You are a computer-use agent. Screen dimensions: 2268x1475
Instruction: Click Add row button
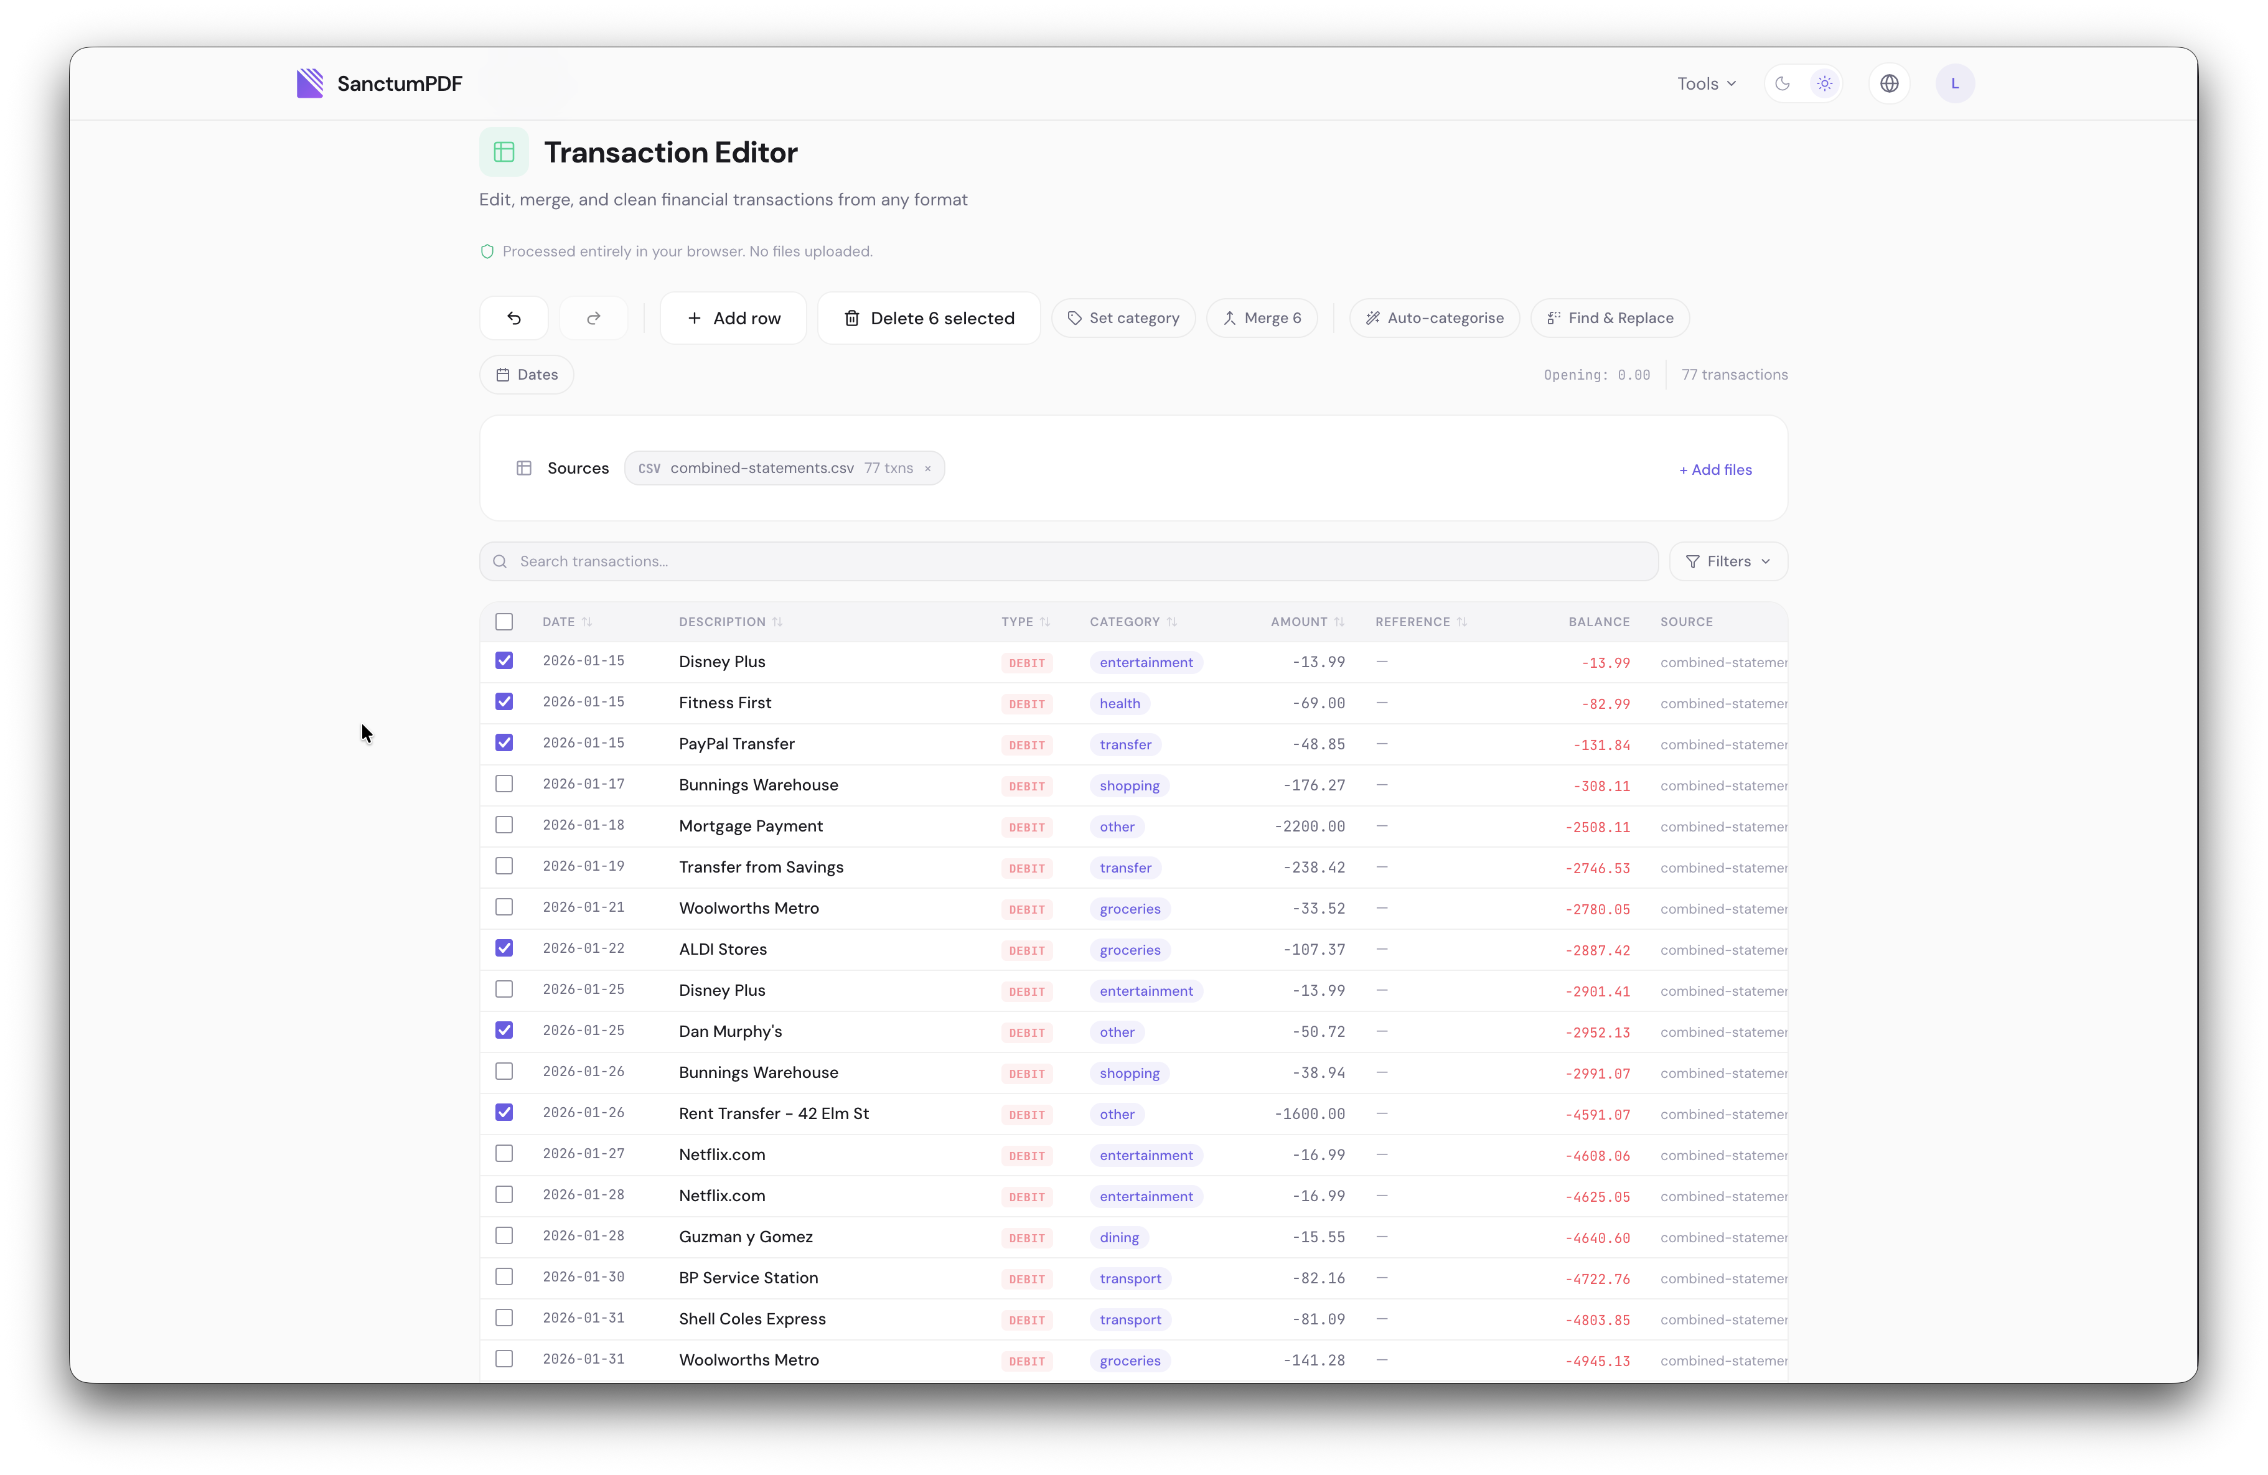pos(733,318)
